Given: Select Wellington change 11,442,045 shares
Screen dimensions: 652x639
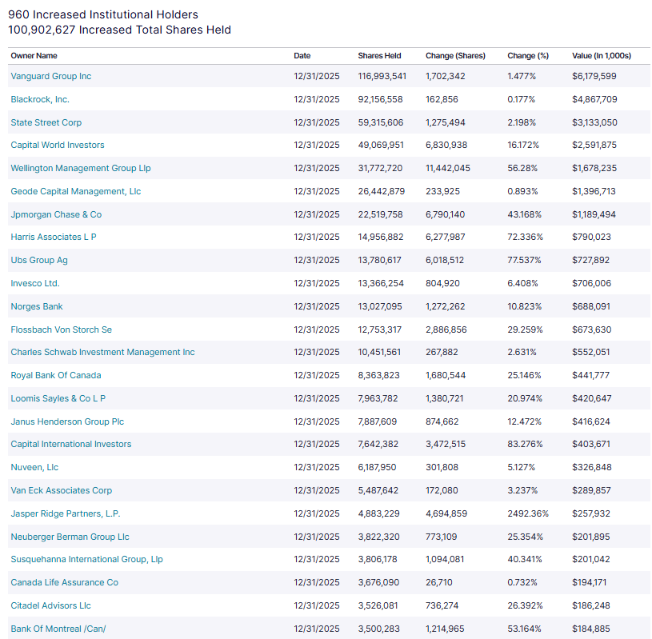Looking at the screenshot, I should pos(448,169).
